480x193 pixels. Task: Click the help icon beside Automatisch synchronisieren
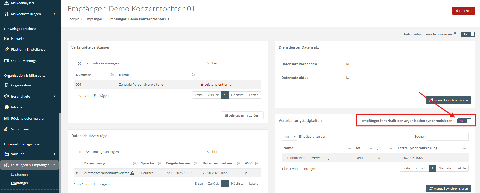[x=455, y=33]
